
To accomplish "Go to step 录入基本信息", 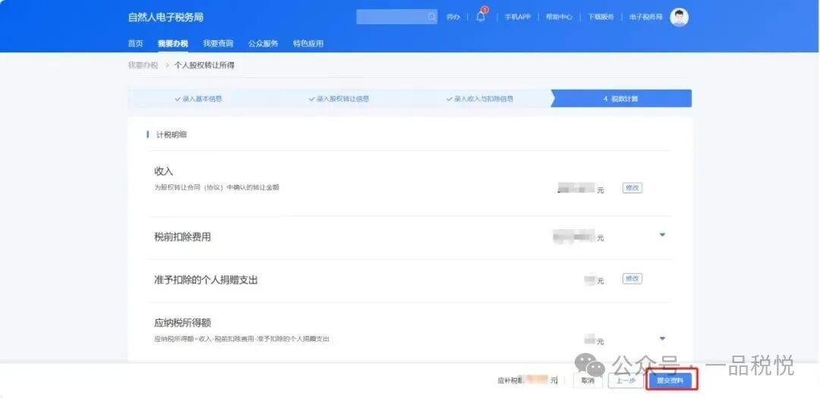I will tap(198, 99).
